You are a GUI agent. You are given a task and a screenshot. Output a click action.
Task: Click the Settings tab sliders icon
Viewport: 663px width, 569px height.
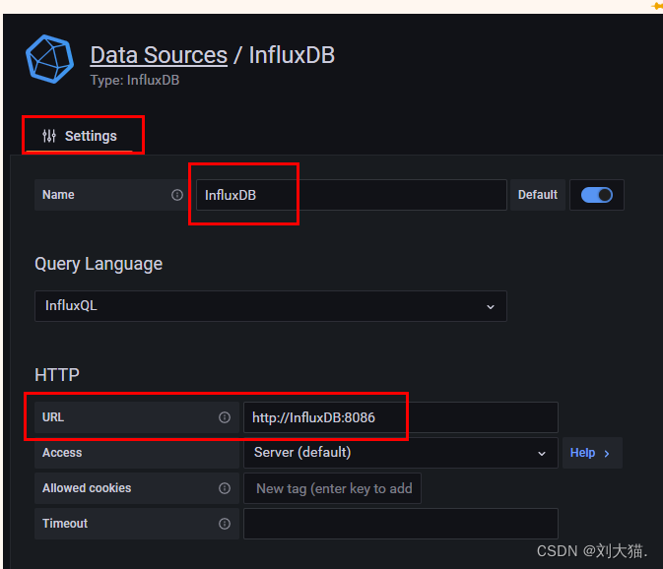(49, 136)
